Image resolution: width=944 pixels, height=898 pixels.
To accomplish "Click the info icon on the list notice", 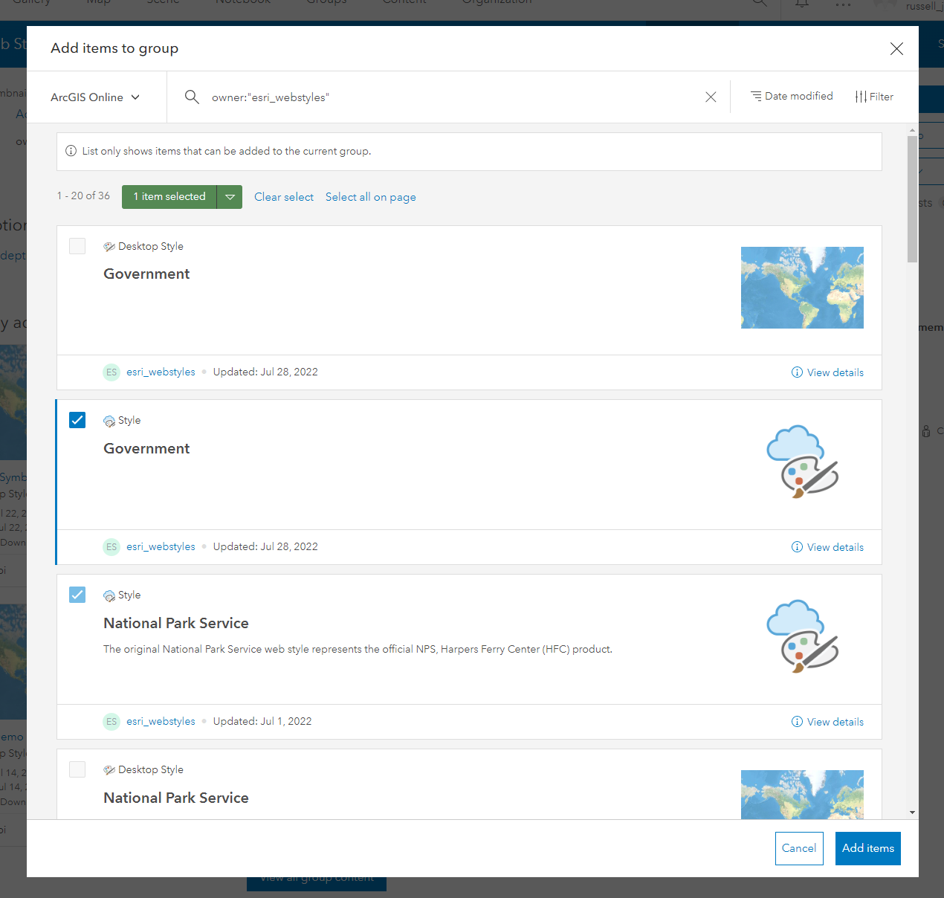I will pos(71,151).
